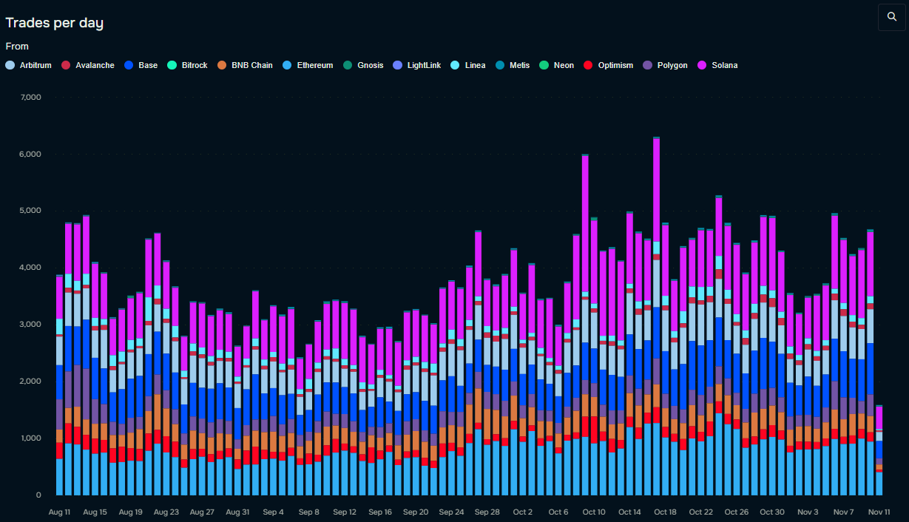Click the 4,000 y-axis label
This screenshot has width=909, height=522.
click(x=30, y=268)
